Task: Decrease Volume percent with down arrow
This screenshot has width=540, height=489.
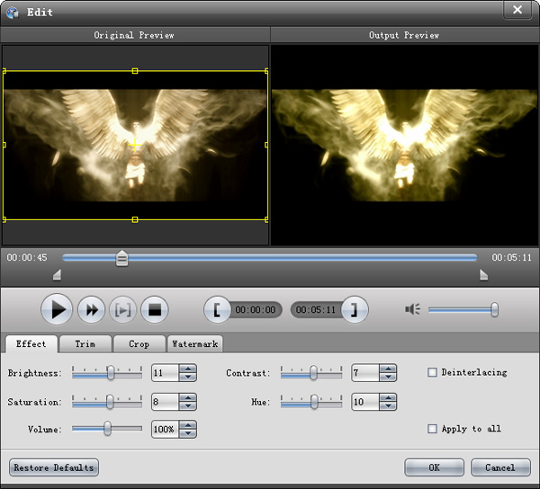Action: [x=188, y=433]
